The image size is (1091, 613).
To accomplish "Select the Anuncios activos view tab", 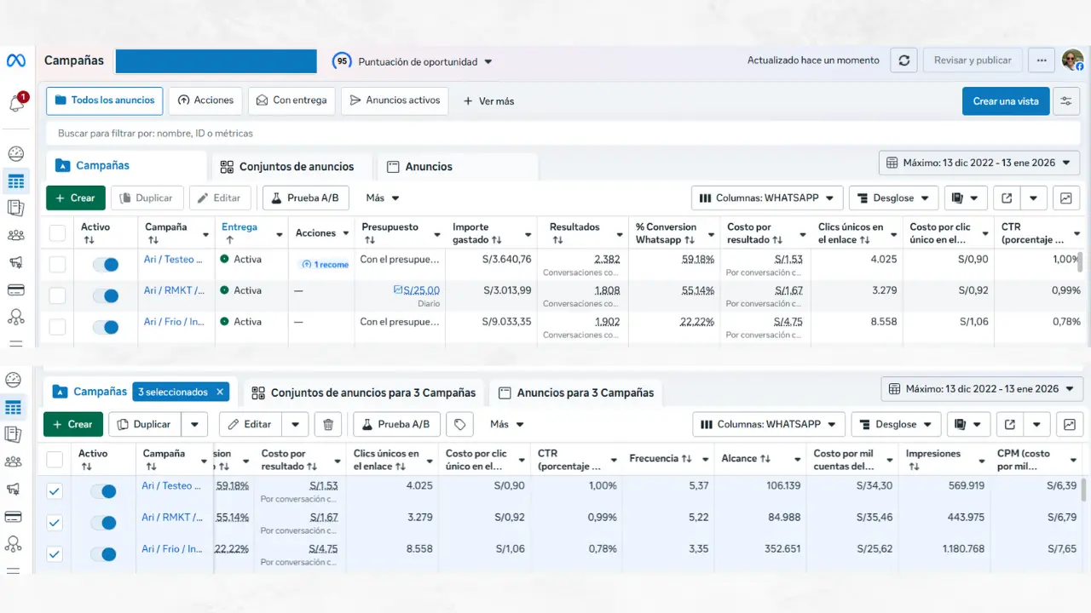I will tap(395, 100).
